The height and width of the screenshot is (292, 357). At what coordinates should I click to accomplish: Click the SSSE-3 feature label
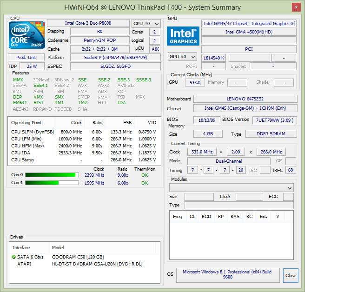point(144,80)
